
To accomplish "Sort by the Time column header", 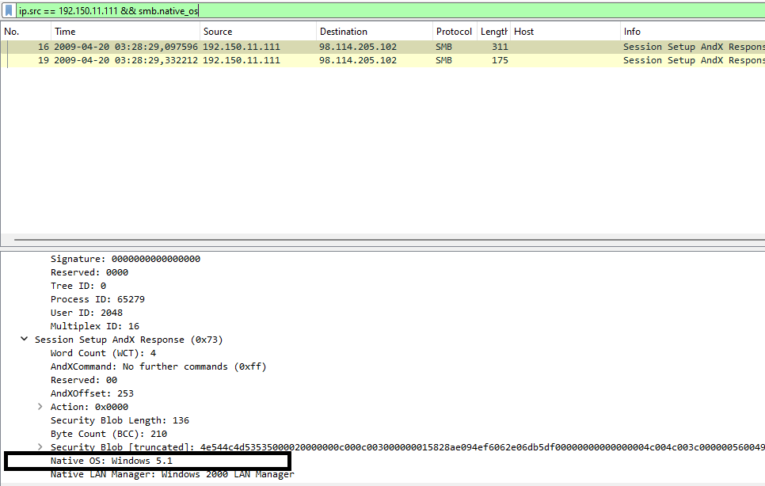I will [x=65, y=32].
